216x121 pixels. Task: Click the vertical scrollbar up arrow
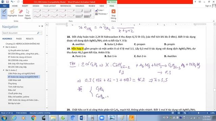click(215, 24)
